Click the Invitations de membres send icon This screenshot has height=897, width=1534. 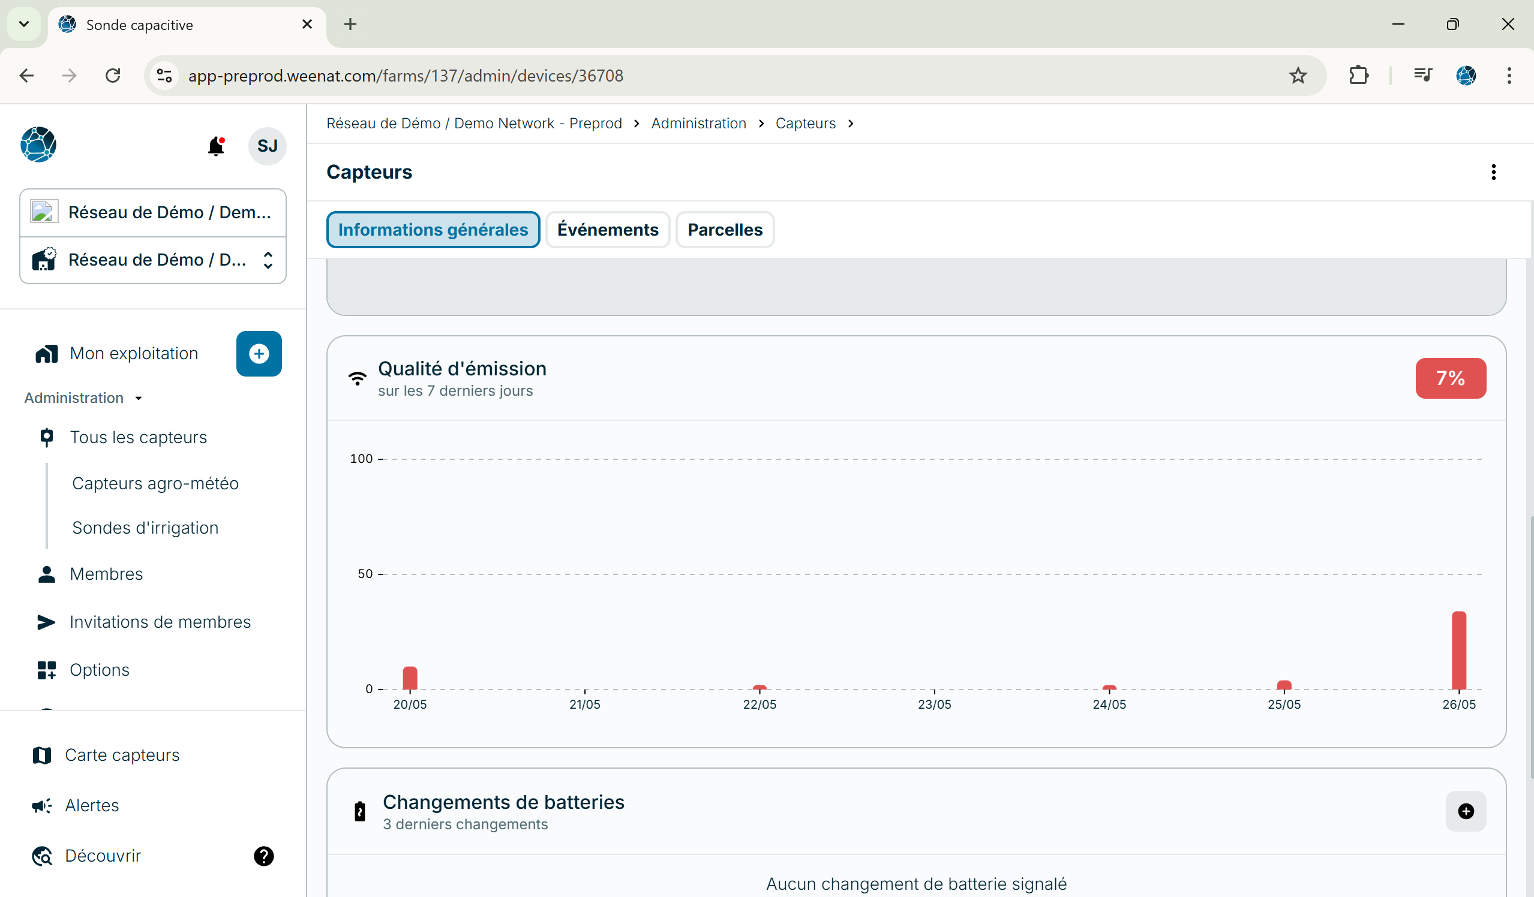point(46,622)
